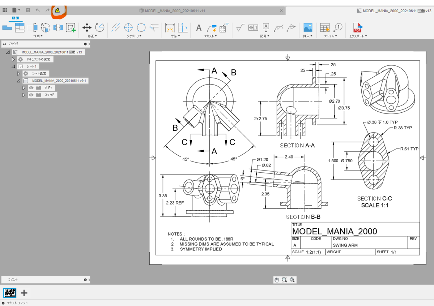
Task: Expand the ドキュメントの設定 node
Action: (13, 59)
